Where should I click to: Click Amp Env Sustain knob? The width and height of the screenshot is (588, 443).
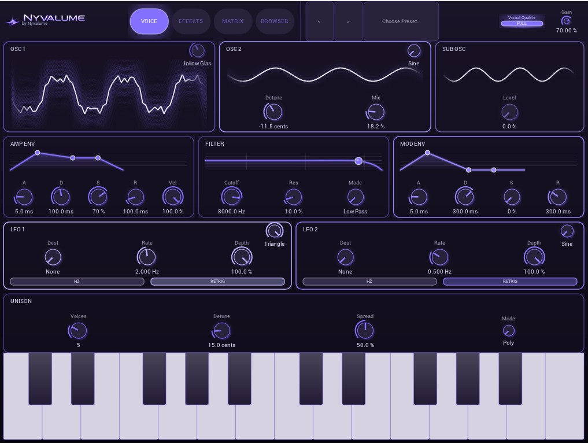point(98,197)
